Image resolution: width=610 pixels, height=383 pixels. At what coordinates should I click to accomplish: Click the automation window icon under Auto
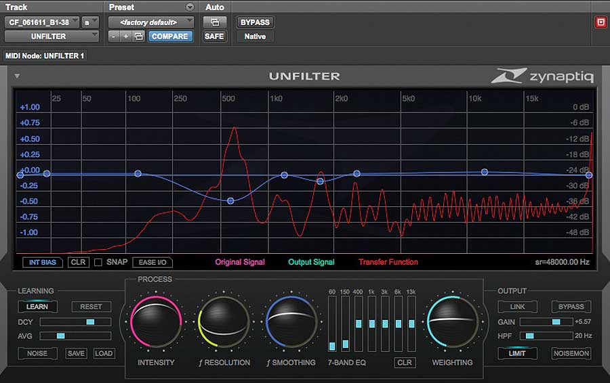[x=215, y=22]
